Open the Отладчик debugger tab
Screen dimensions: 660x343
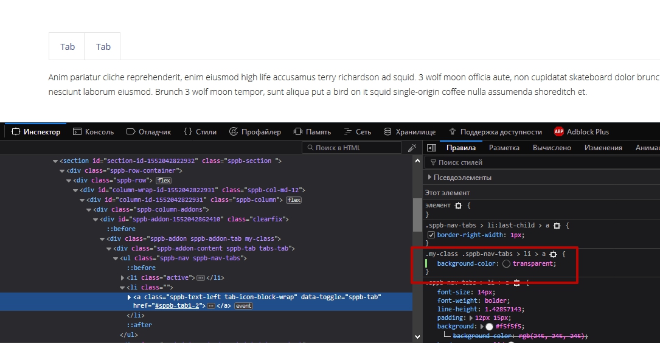(149, 132)
